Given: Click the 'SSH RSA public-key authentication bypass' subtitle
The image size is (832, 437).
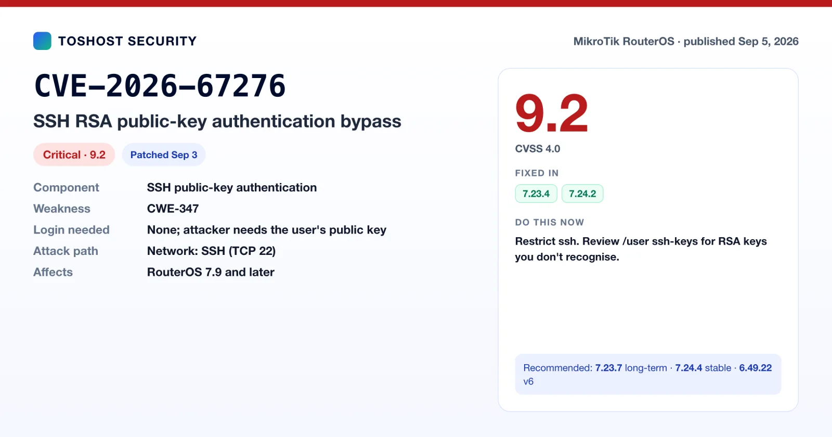Looking at the screenshot, I should point(217,121).
